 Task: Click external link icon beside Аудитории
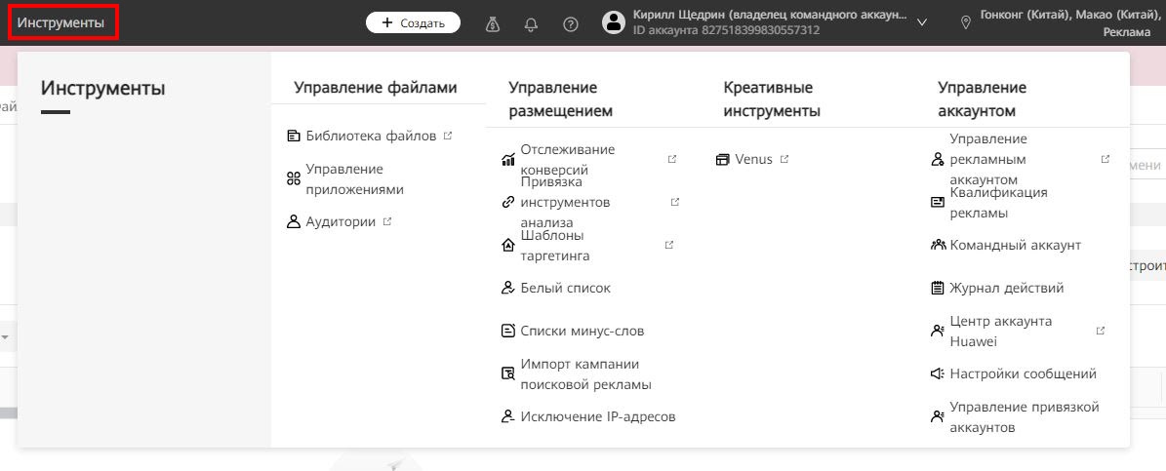[x=387, y=221]
